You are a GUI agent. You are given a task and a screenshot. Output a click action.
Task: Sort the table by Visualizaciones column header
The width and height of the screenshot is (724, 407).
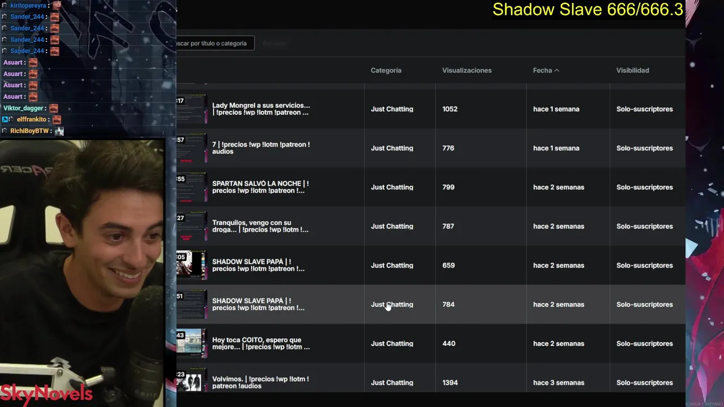[x=467, y=70]
